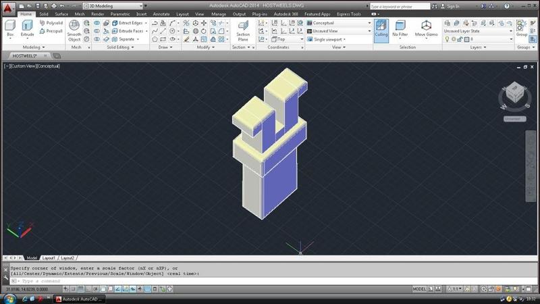The width and height of the screenshot is (540, 304).
Task: Switch to the Annotate ribbon tab
Action: pyautogui.click(x=161, y=14)
